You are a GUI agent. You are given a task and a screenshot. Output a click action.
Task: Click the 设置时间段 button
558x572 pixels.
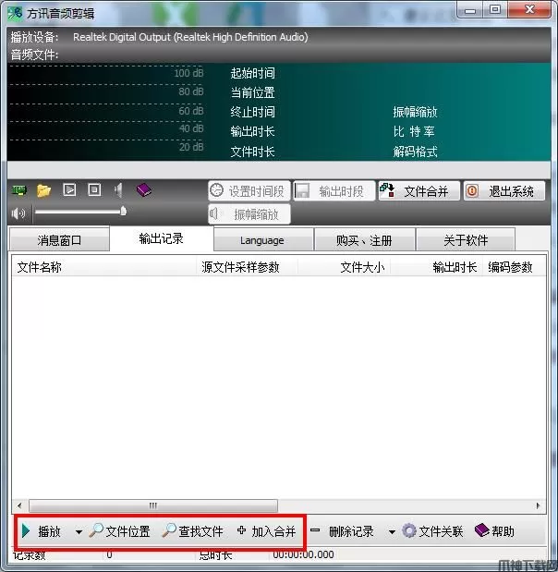pos(249,190)
